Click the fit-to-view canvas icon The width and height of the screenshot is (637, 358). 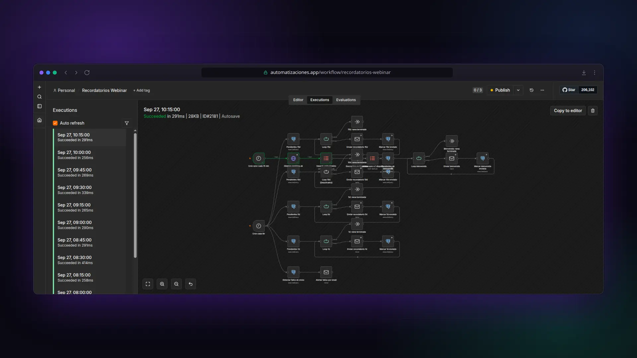point(148,284)
